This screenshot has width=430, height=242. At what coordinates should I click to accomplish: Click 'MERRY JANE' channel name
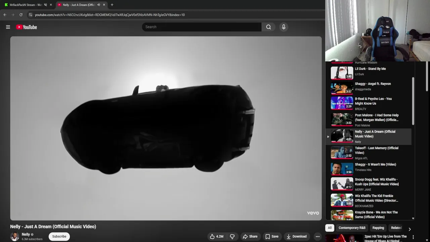(363, 190)
